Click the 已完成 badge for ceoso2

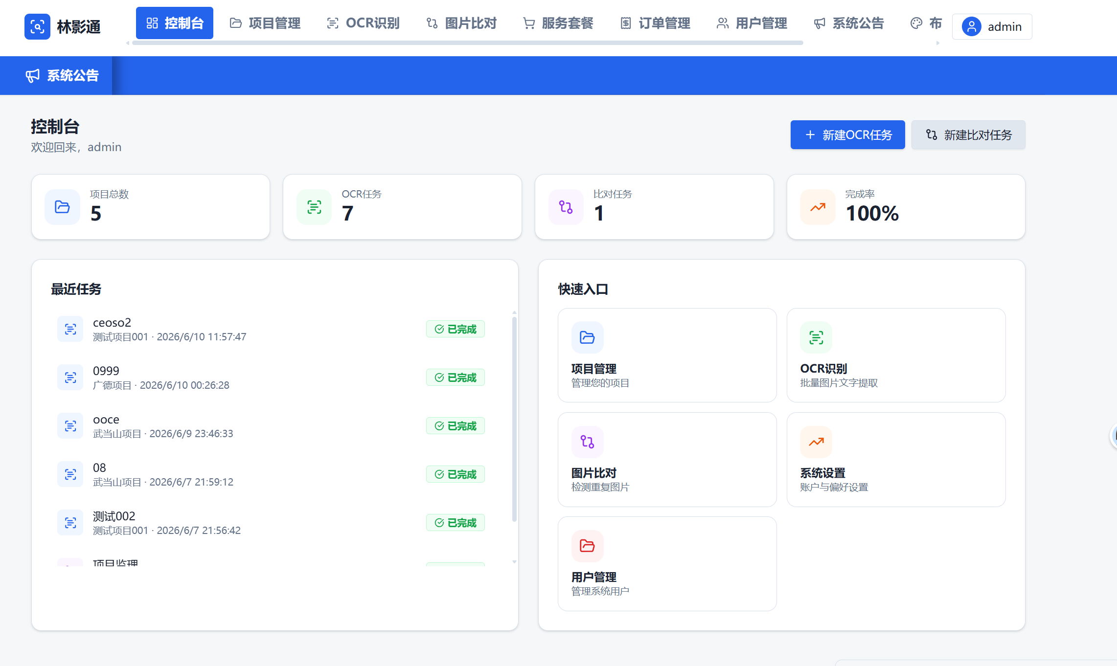coord(456,329)
